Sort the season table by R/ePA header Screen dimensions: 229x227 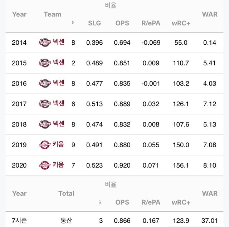pos(151,23)
